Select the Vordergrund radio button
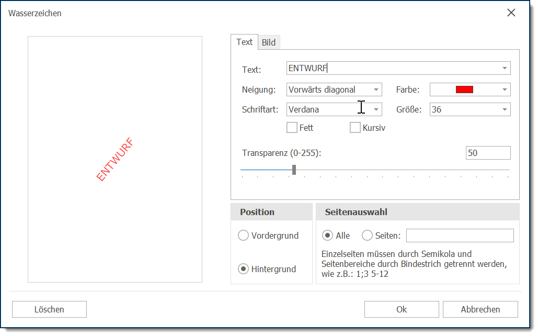The height and width of the screenshot is (336, 538). point(243,236)
